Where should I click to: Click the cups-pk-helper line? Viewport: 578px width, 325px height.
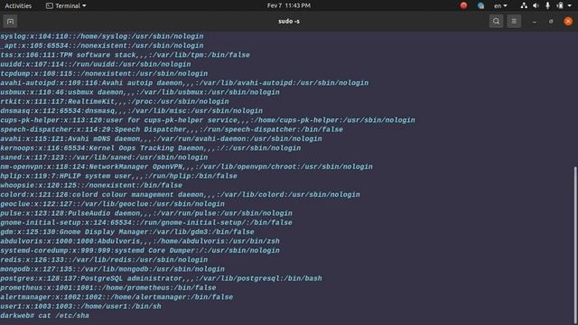tap(208, 120)
